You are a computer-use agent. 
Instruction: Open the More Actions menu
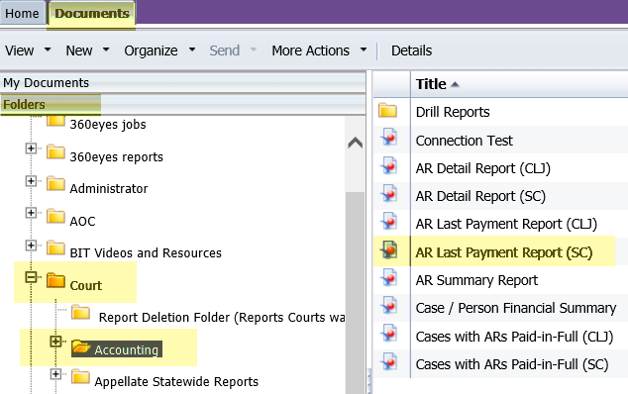[310, 50]
